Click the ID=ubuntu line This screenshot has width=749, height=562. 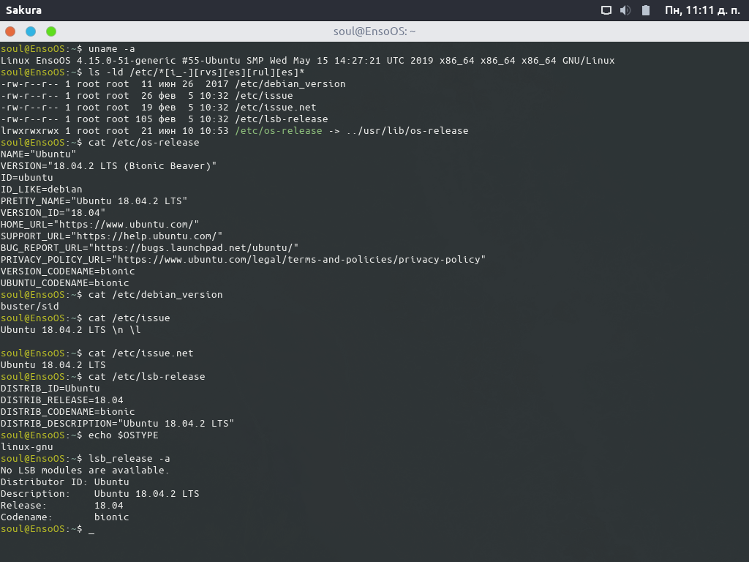click(27, 178)
